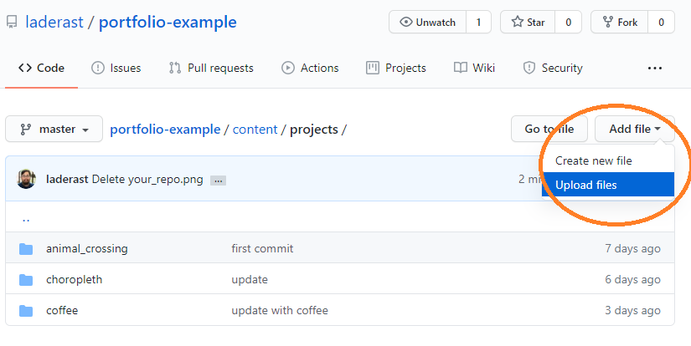Image resolution: width=691 pixels, height=346 pixels.
Task: Open the Security tab
Action: (553, 68)
